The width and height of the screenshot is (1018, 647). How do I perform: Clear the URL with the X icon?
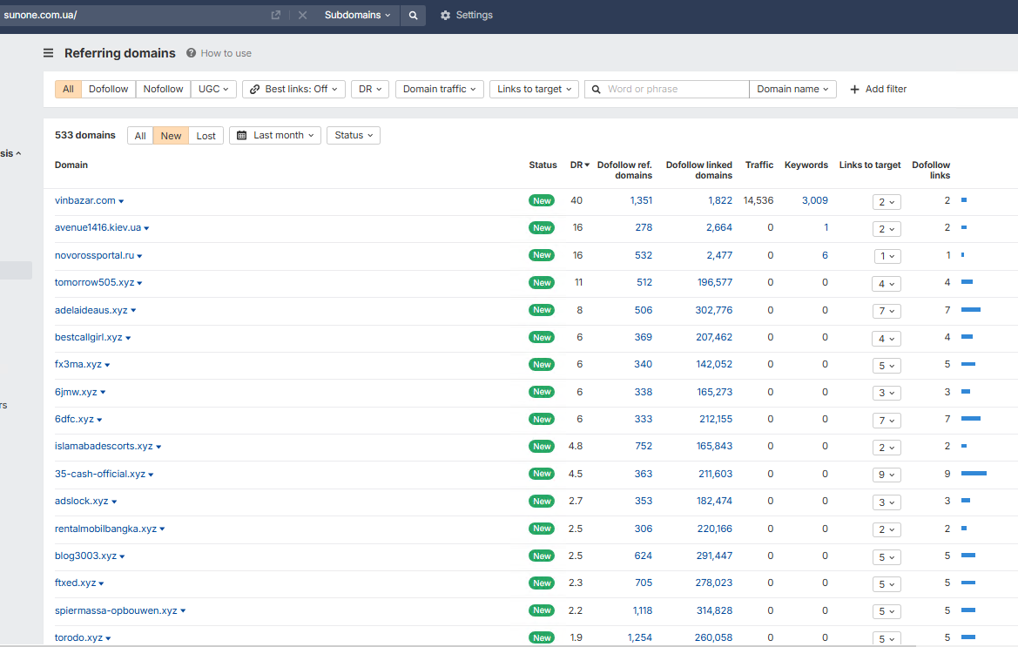coord(302,15)
